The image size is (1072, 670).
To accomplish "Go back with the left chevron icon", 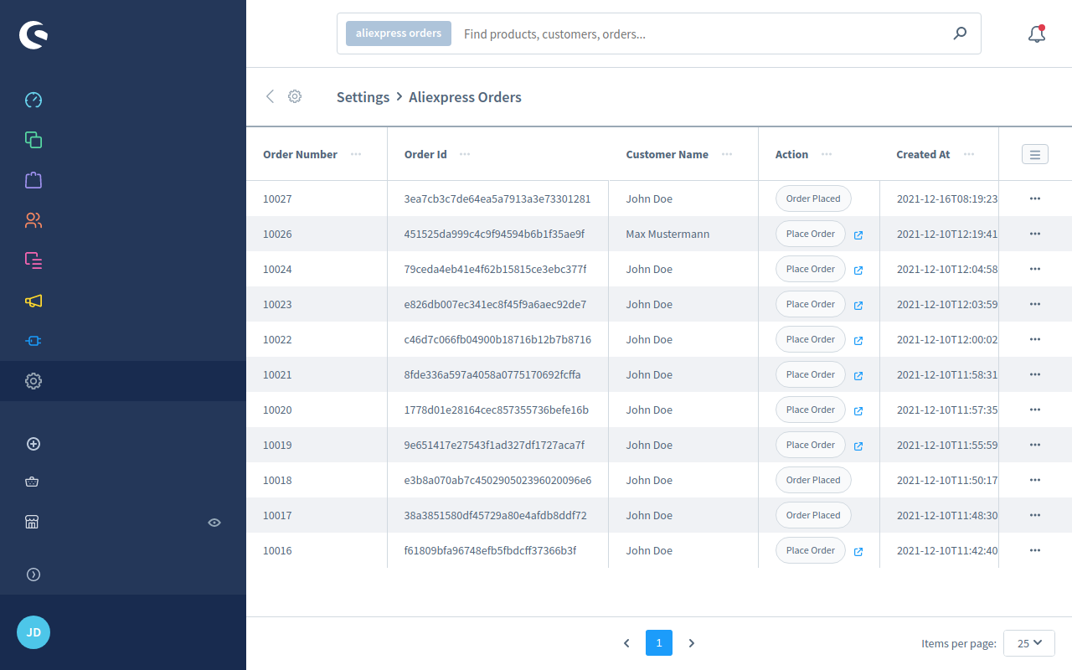I will point(270,96).
